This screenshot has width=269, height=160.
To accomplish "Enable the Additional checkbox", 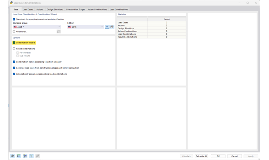I will pos(14,31).
